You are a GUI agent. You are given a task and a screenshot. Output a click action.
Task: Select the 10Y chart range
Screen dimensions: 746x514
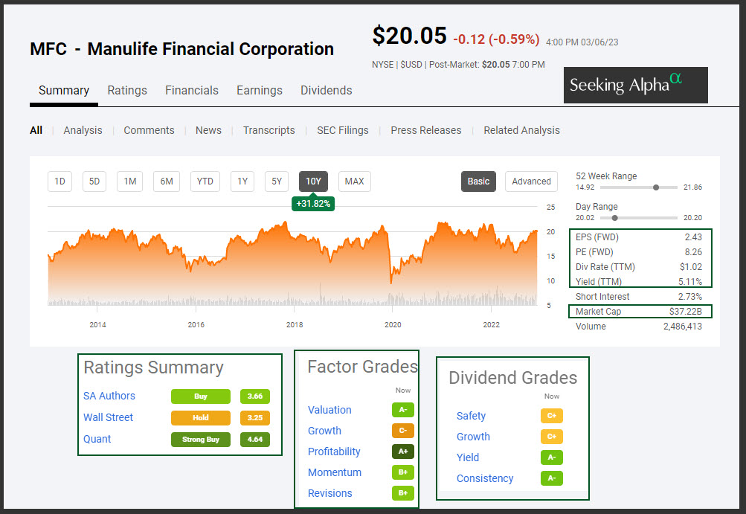coord(313,181)
